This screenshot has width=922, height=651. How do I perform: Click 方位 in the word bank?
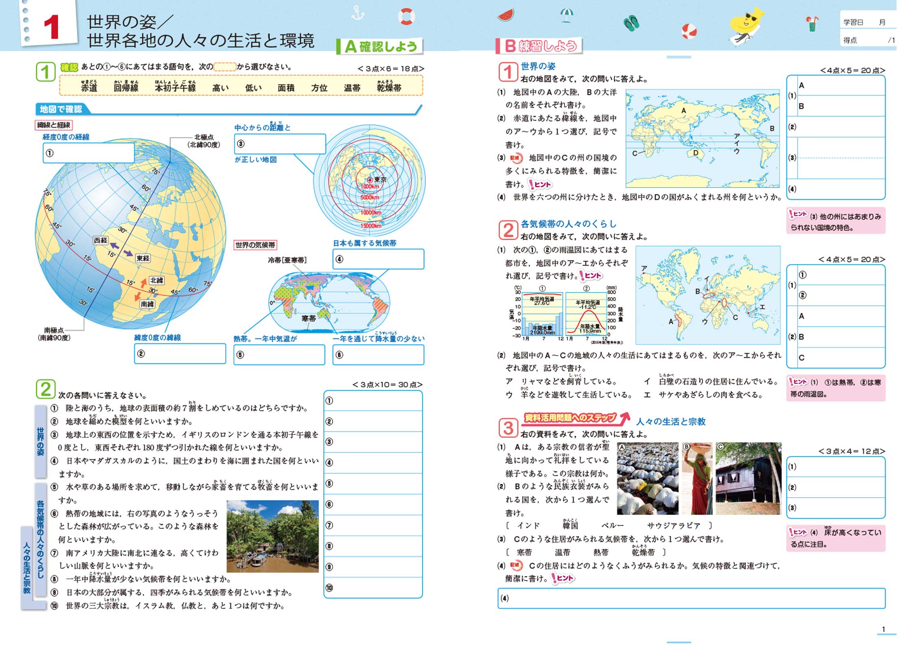pyautogui.click(x=319, y=88)
